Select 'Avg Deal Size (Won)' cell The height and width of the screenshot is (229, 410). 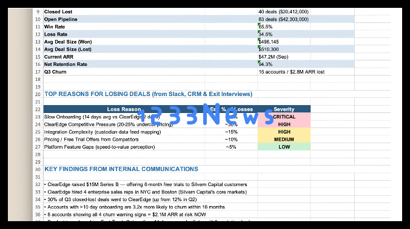(x=124, y=42)
